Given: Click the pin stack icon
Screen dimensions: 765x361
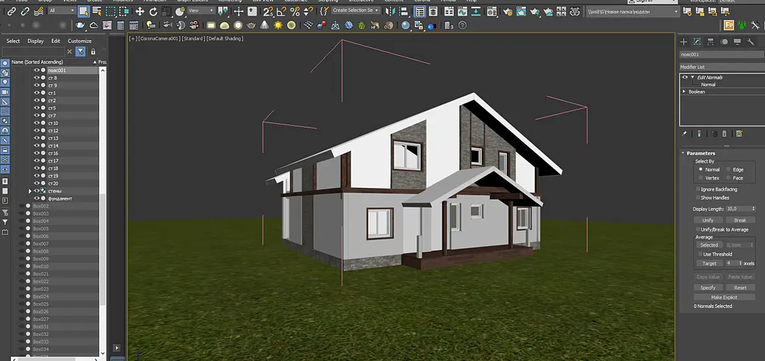Looking at the screenshot, I should pos(684,134).
